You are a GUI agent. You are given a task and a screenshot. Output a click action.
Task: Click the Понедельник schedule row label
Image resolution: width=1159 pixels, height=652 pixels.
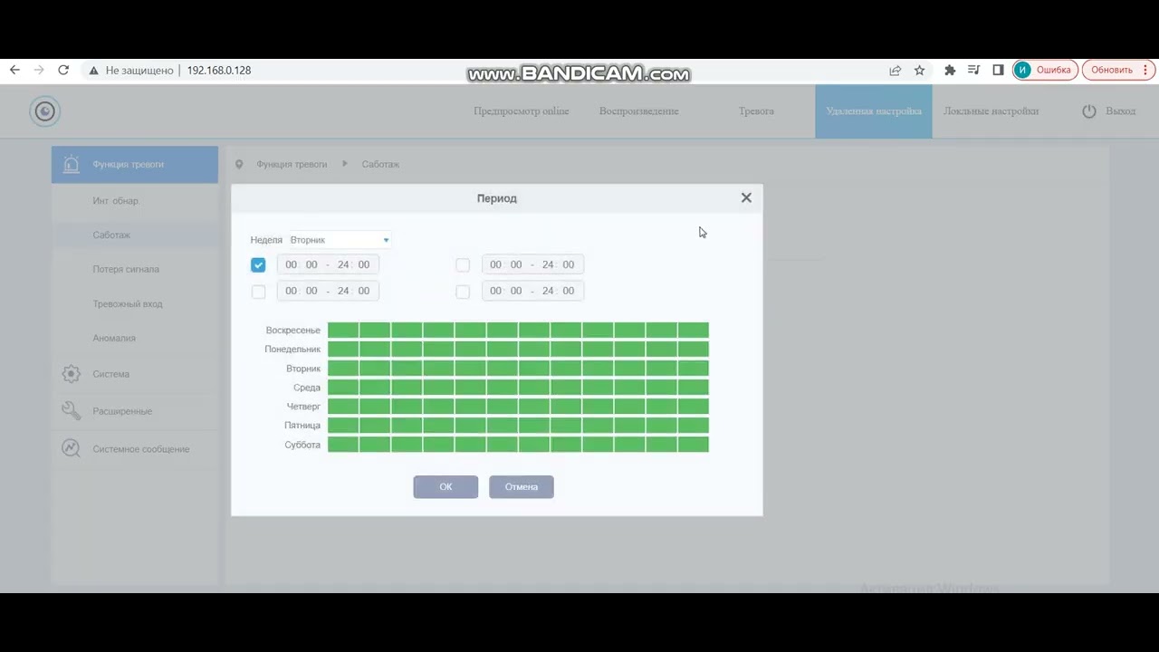[x=292, y=349]
